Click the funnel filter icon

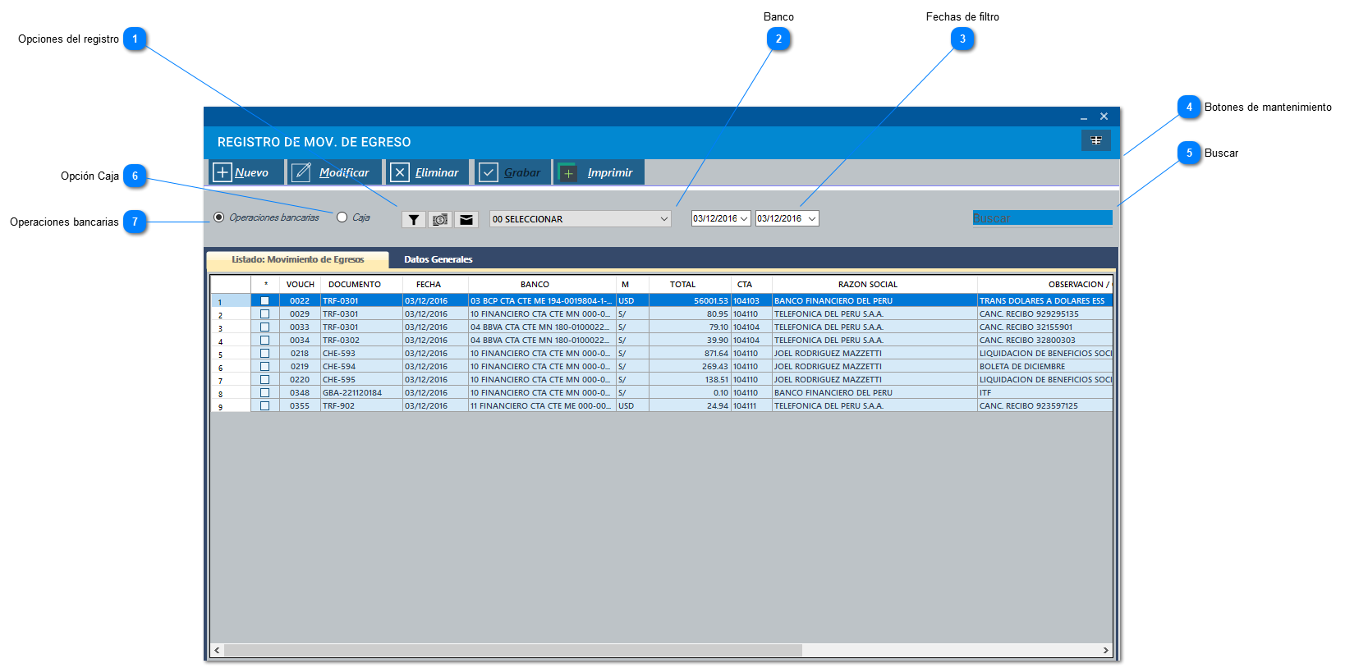[414, 219]
